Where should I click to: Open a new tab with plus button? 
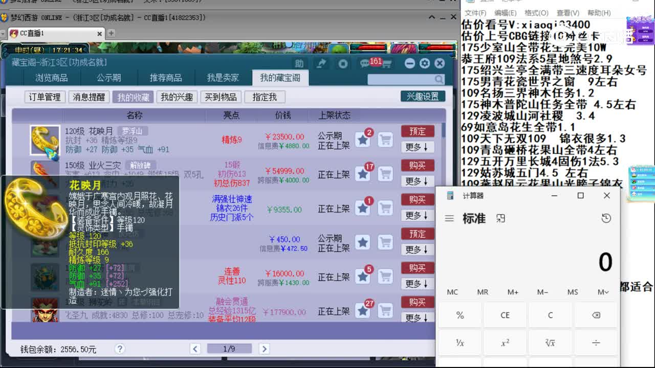pyautogui.click(x=111, y=34)
